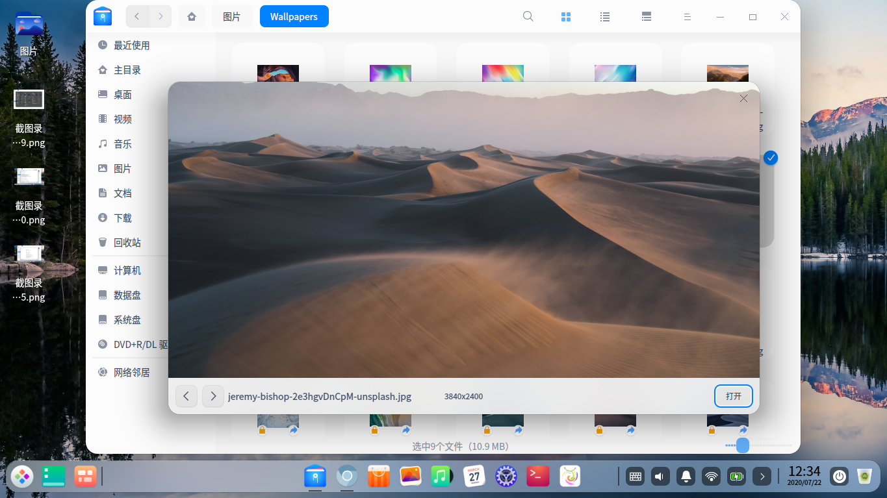Click the 打开 button
Image resolution: width=887 pixels, height=498 pixels.
[x=734, y=396]
